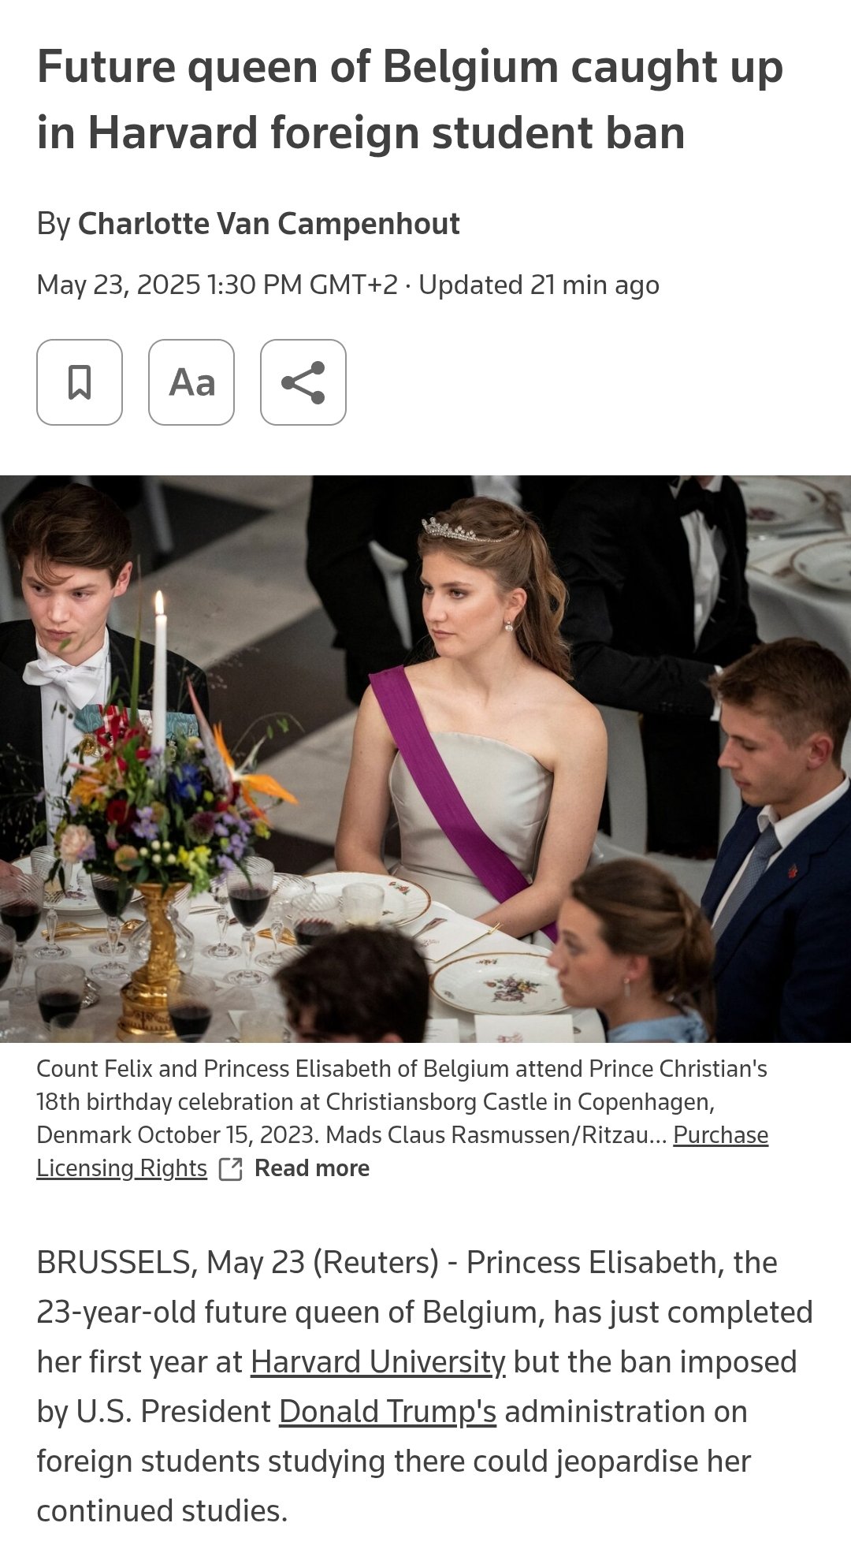Open the princess banquet photo
851x1549 pixels.
(425, 758)
